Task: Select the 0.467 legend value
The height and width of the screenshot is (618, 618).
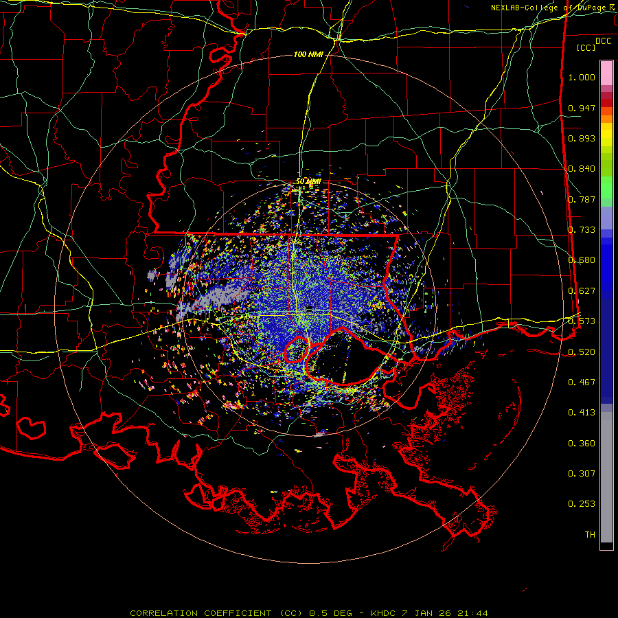Action: (582, 382)
